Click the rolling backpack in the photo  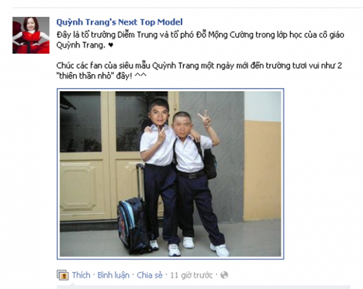[133, 220]
